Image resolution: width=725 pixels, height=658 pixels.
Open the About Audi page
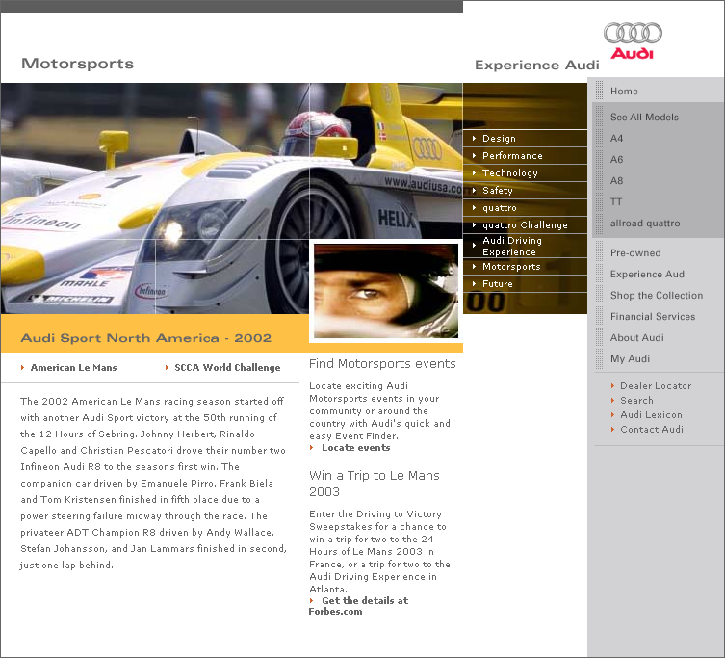pos(636,338)
